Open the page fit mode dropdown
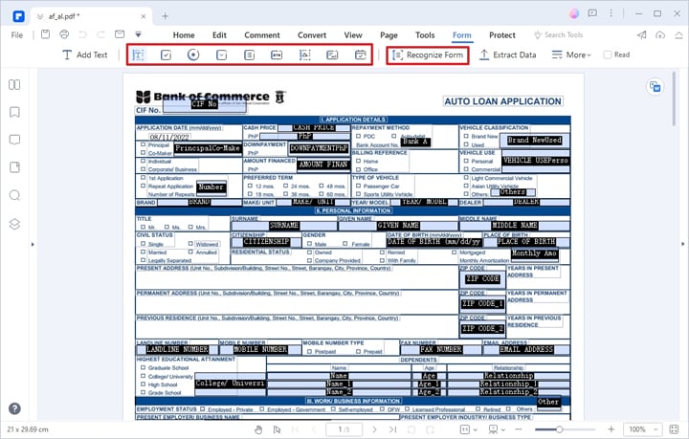689x439 pixels. 470,429
